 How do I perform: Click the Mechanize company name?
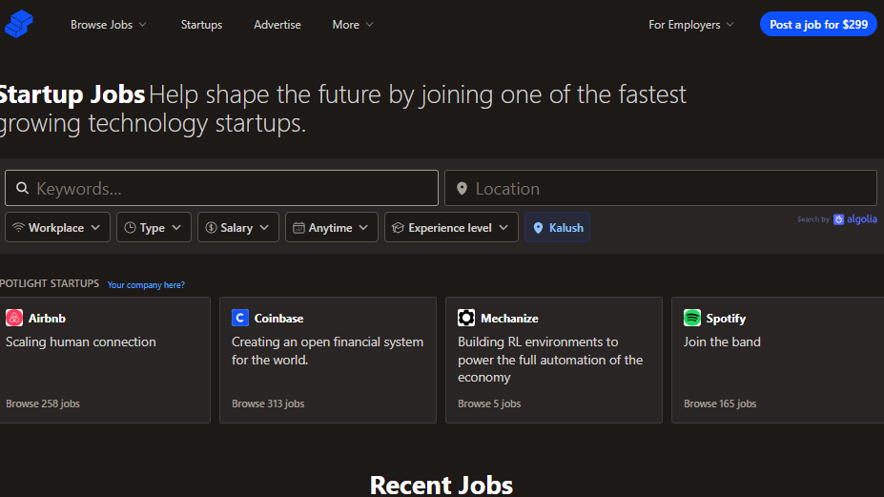point(509,319)
